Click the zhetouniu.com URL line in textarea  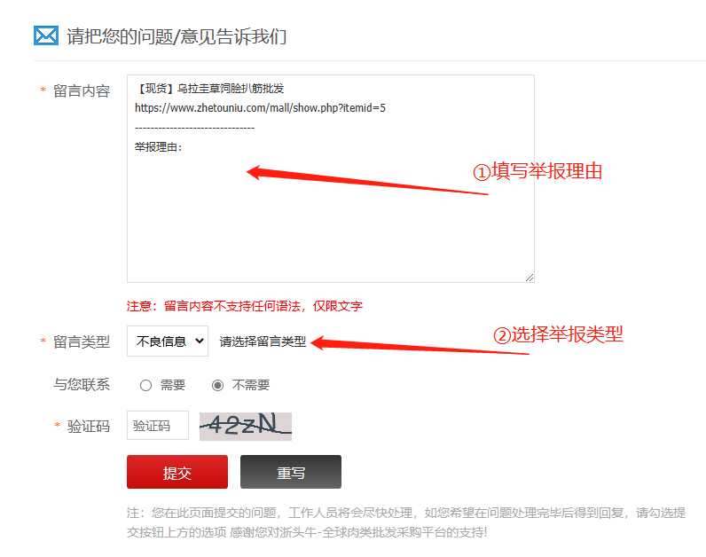coord(260,108)
